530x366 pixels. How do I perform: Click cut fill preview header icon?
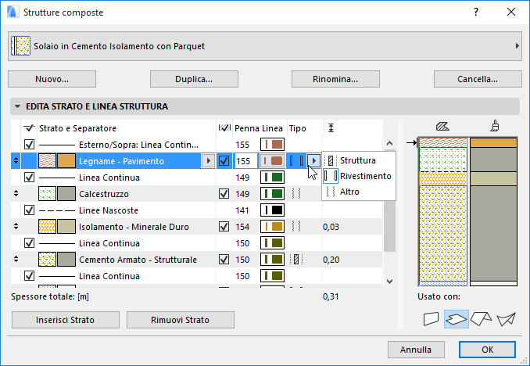(x=442, y=127)
